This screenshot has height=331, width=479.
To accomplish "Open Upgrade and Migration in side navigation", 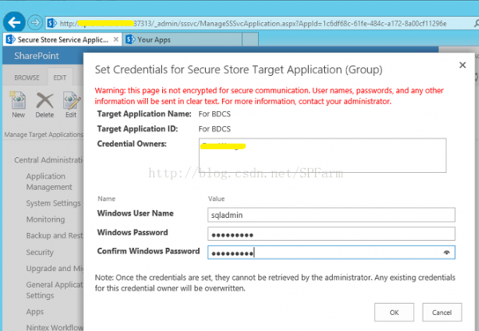I will (x=54, y=269).
